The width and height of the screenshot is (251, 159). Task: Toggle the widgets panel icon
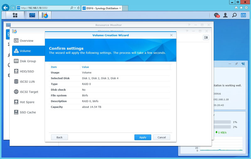243,15
